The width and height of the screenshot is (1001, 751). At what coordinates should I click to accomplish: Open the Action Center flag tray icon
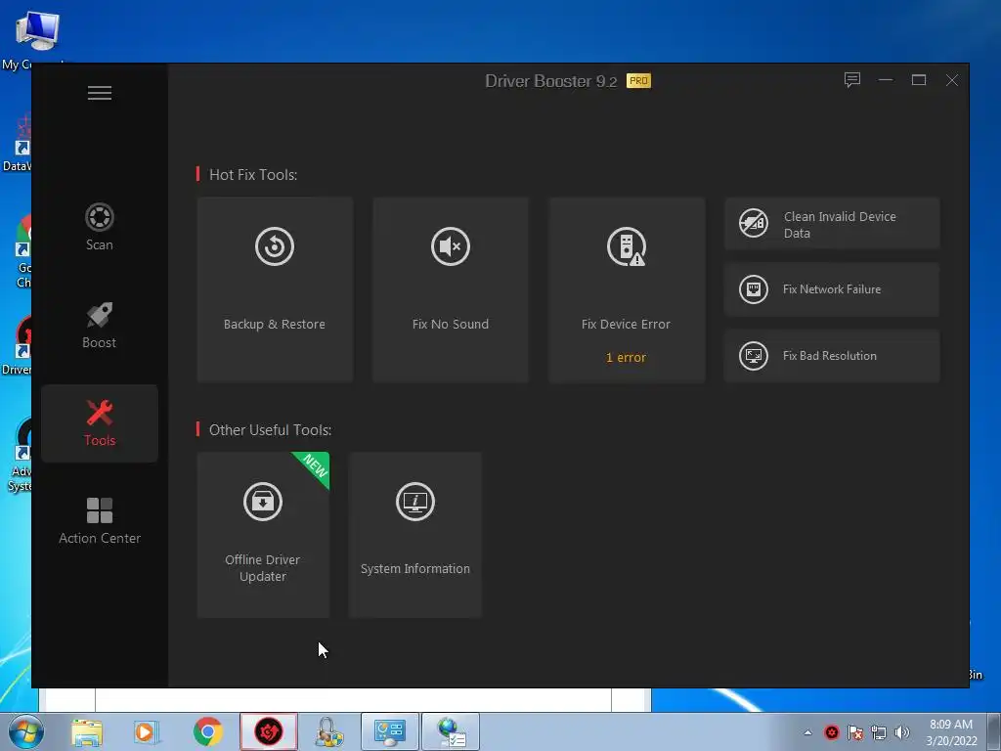click(855, 732)
